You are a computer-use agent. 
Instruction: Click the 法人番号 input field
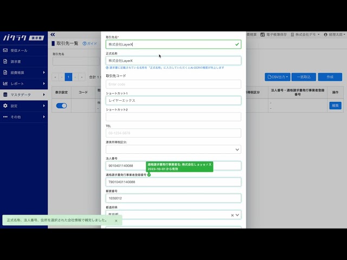(173, 166)
